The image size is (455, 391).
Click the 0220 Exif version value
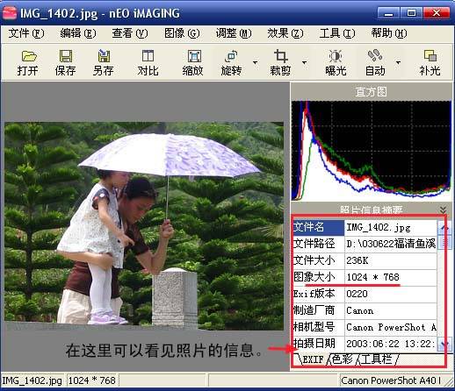(x=391, y=294)
